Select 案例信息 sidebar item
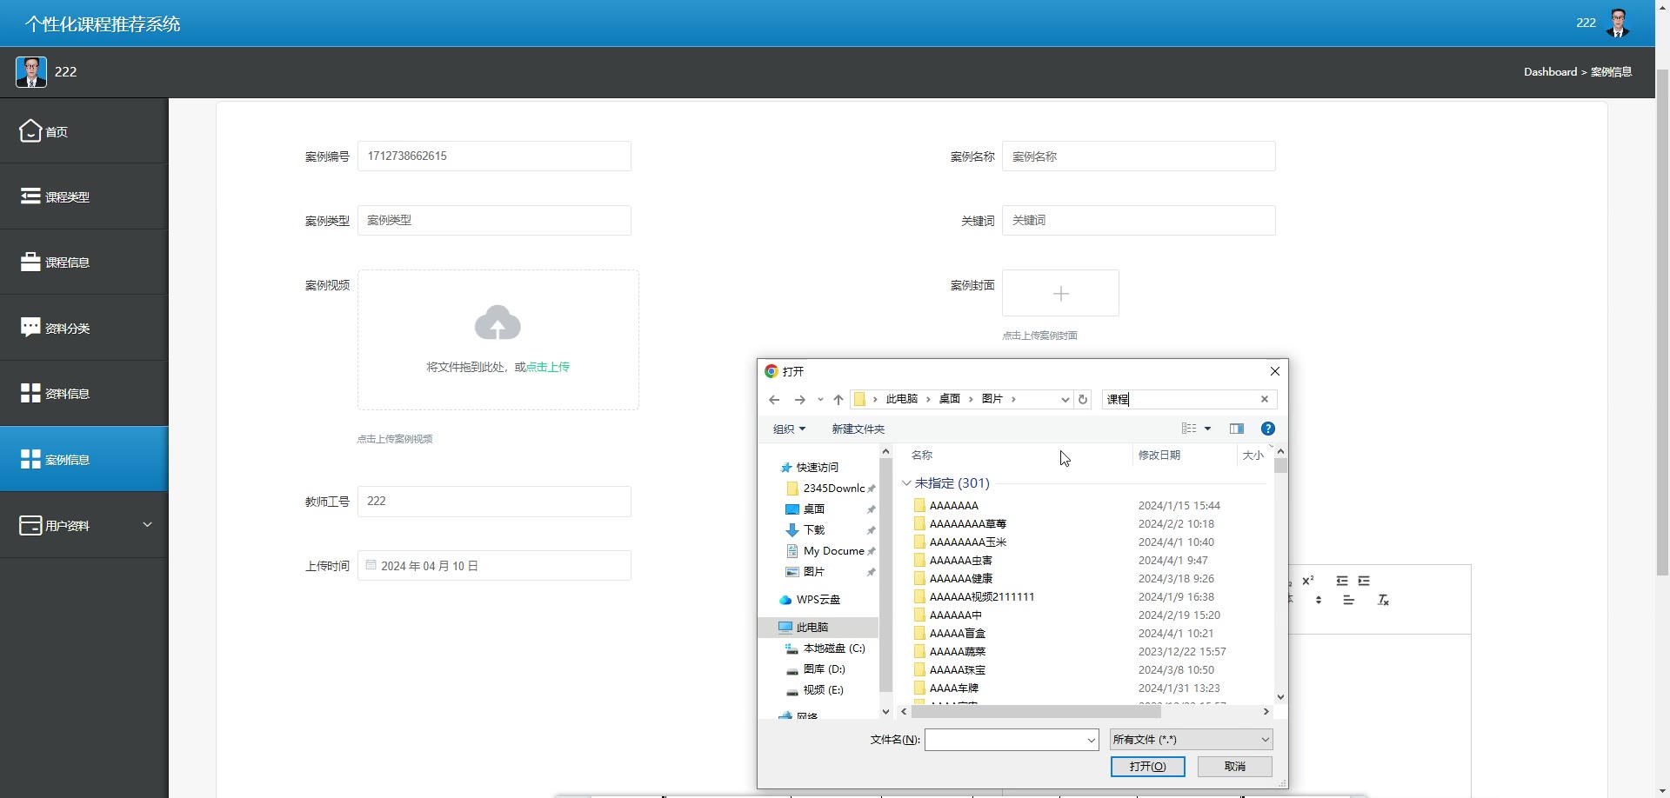This screenshot has width=1670, height=798. pyautogui.click(x=83, y=459)
